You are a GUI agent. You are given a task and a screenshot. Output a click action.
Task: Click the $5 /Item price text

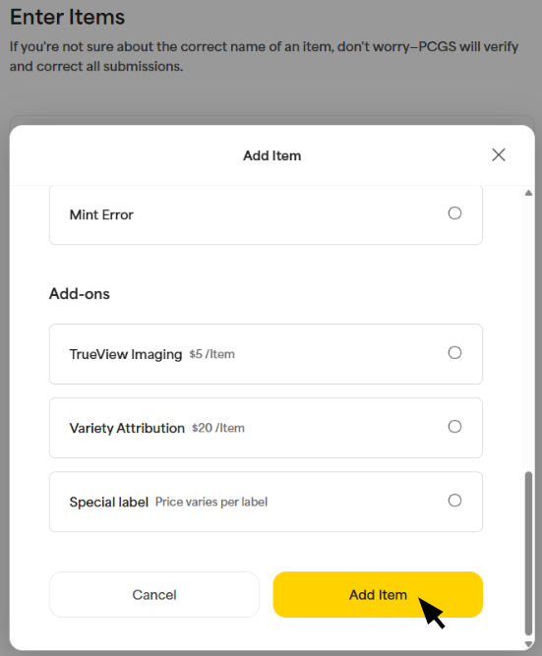[x=211, y=354]
